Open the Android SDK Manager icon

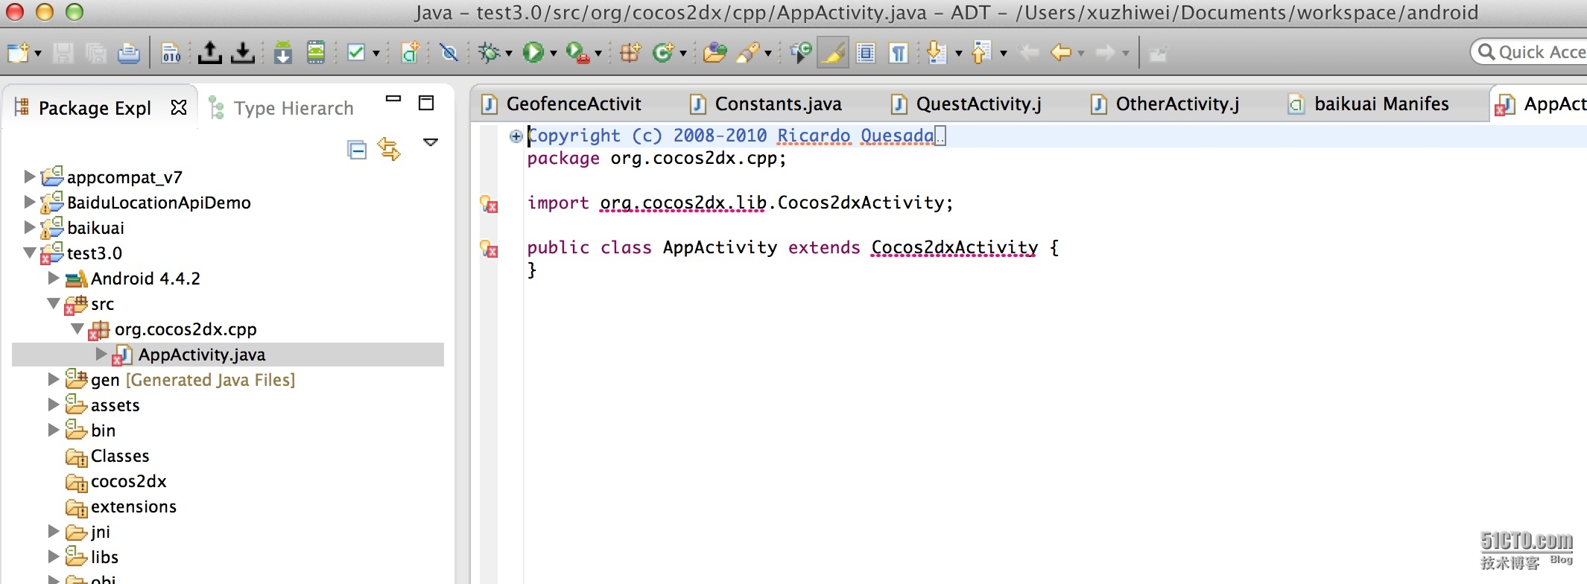coord(283,53)
